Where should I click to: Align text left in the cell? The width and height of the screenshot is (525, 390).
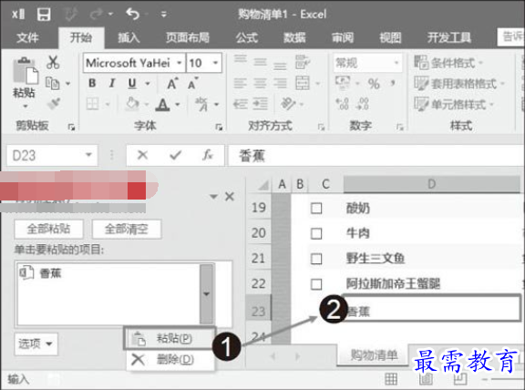[x=240, y=83]
